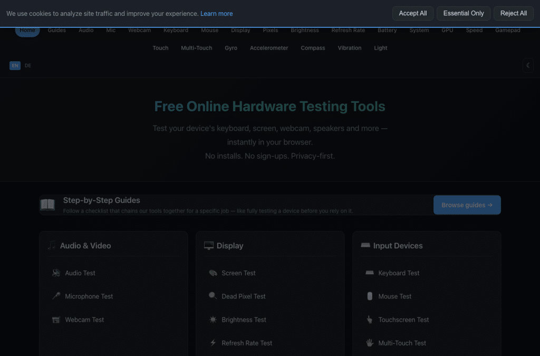This screenshot has width=540, height=356.
Task: Click Reject All cookies button
Action: coord(514,13)
